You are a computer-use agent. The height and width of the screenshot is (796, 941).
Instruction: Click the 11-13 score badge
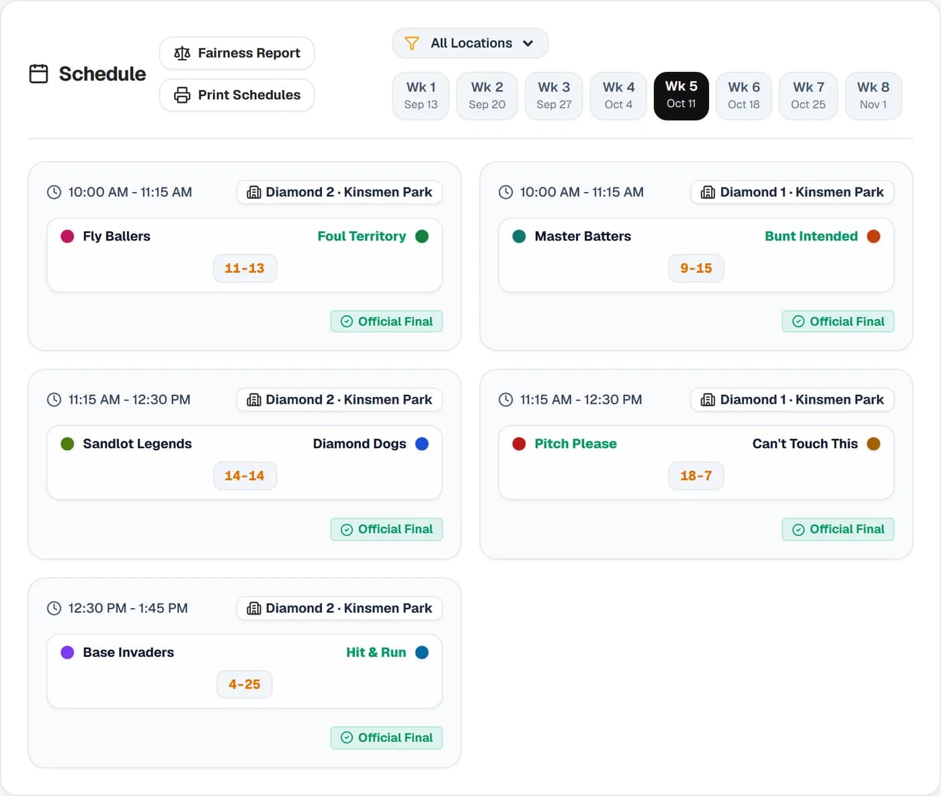[245, 268]
